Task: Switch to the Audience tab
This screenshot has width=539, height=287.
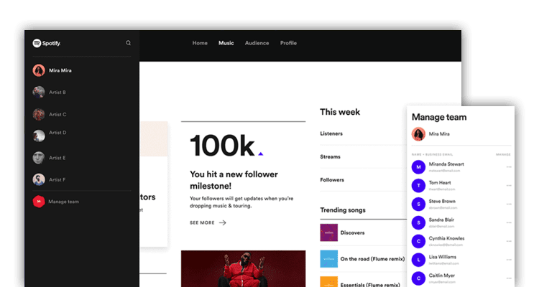Action: (x=257, y=43)
